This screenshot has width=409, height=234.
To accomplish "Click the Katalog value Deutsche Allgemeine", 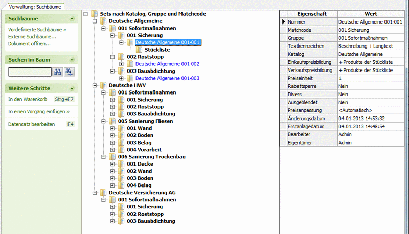I will [360, 54].
